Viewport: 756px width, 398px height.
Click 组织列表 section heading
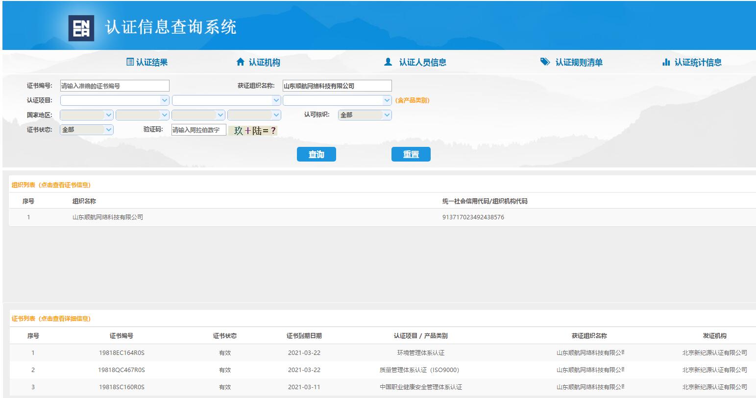coord(51,185)
